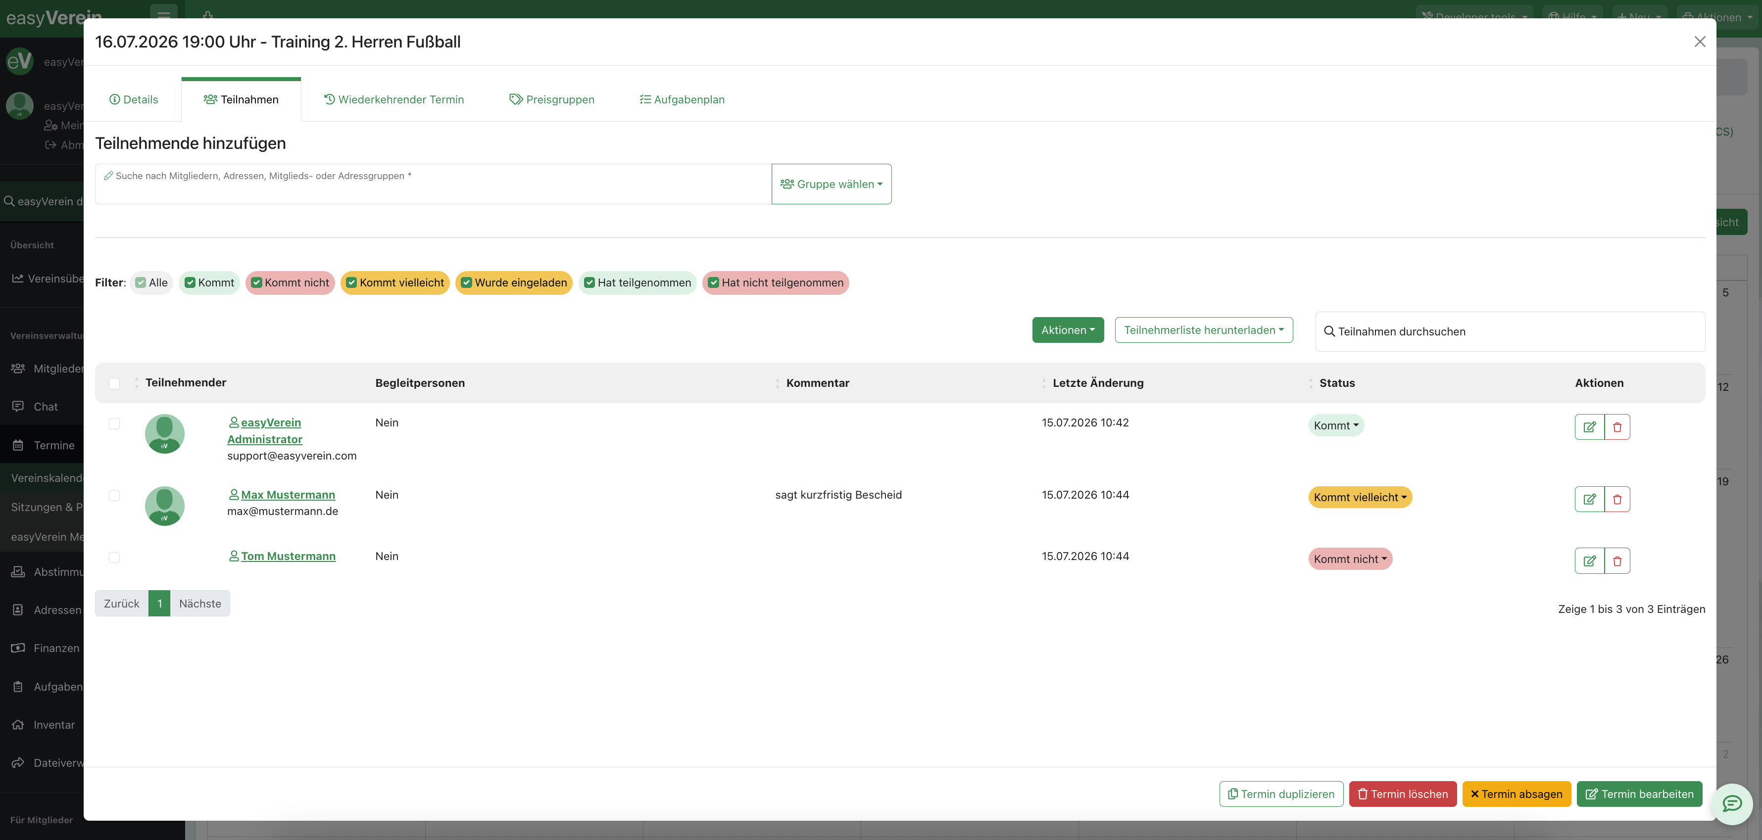Change the Kommt status dropdown
1762x840 pixels.
point(1336,425)
